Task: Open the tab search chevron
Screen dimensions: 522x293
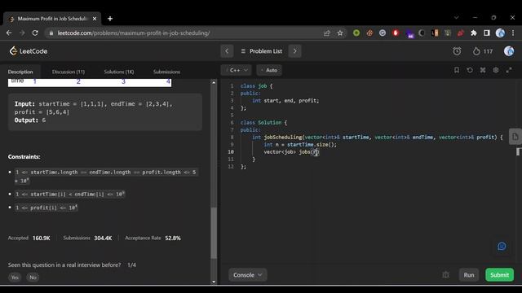Action: tap(457, 17)
